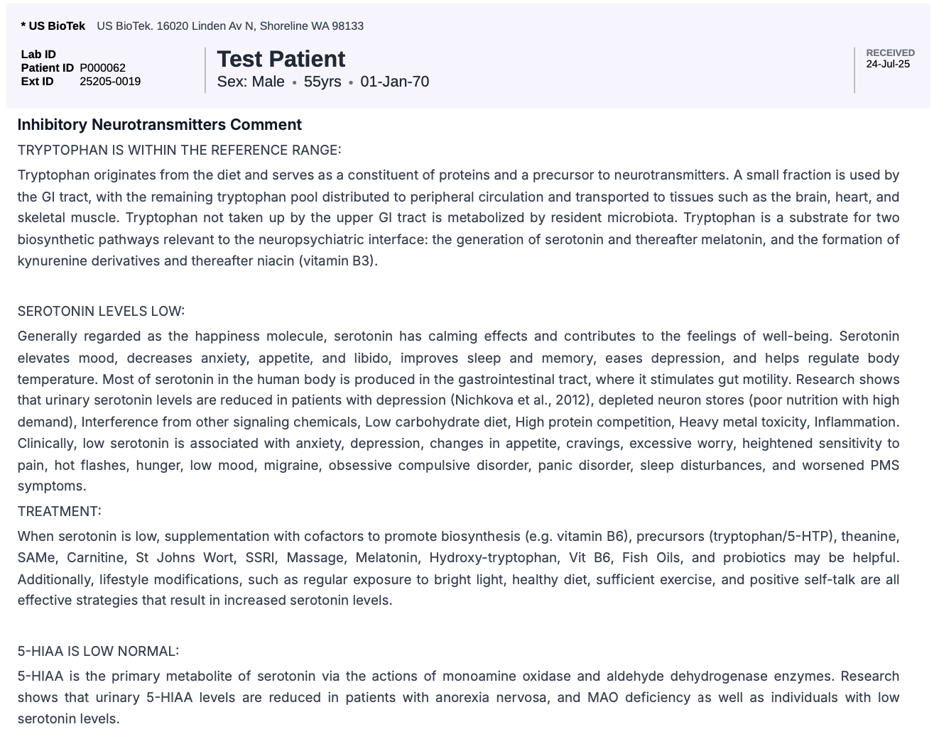This screenshot has width=939, height=734.
Task: Click the Patient ID label
Action: pyautogui.click(x=47, y=68)
